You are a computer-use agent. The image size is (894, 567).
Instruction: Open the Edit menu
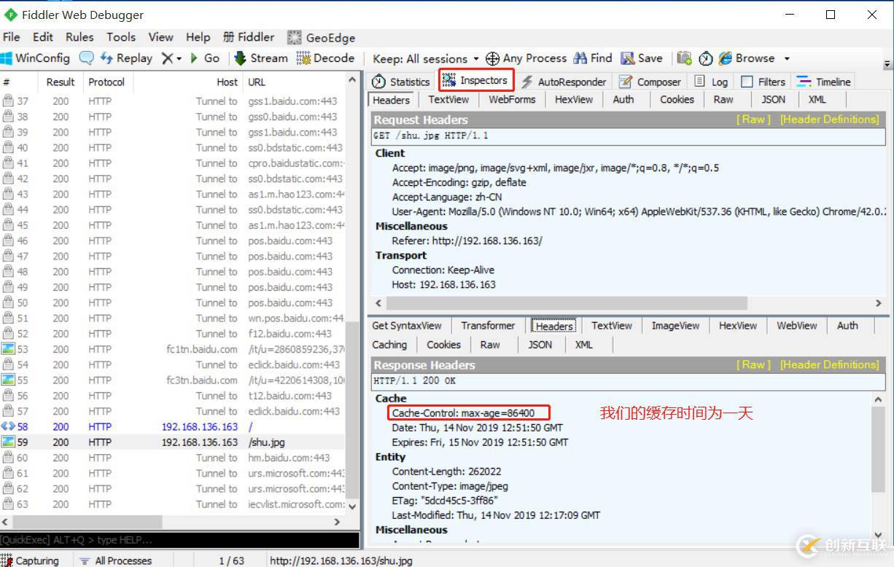tap(43, 37)
